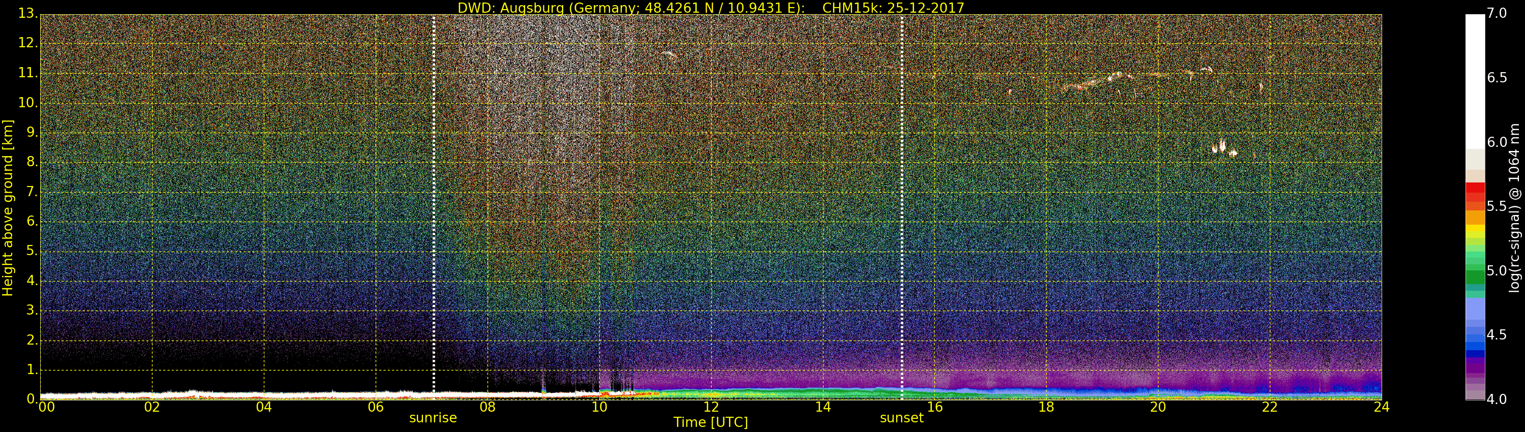This screenshot has width=1525, height=432.
Task: Click the 'Height above ground [km]' axis label
Action: (x=8, y=208)
